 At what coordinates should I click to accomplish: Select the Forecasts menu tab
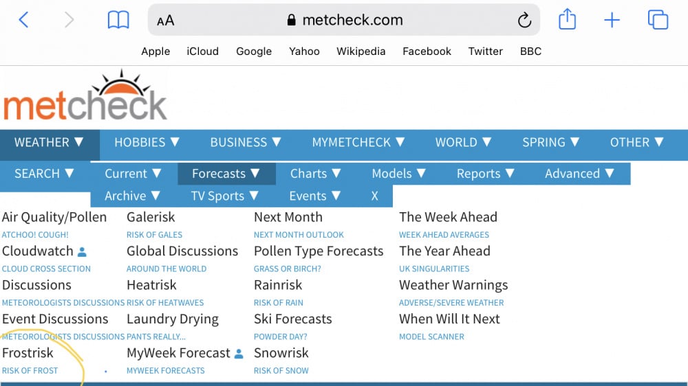226,174
